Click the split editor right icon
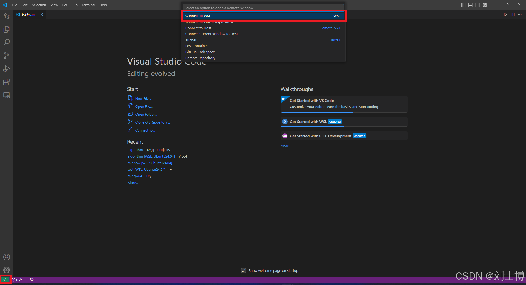 513,15
